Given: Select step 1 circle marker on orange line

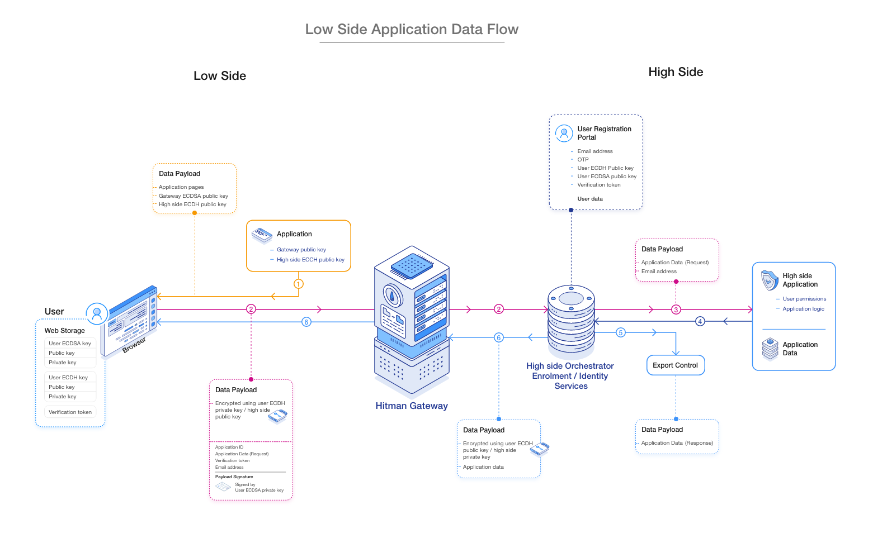Looking at the screenshot, I should [299, 284].
